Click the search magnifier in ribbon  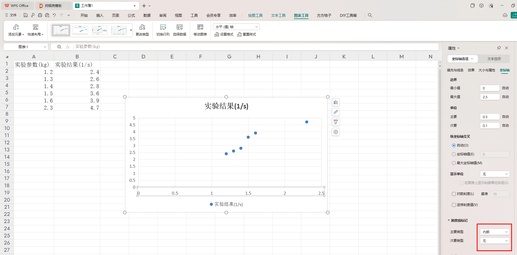(x=370, y=15)
